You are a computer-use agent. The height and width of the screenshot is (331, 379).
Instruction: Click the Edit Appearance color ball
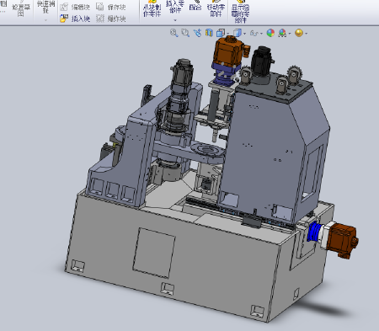click(x=270, y=33)
